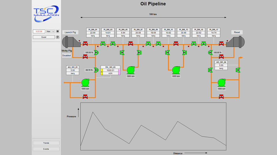Click PI_200_11 pressure indicator 10.82
Image resolution: width=277 pixels, height=155 pixels.
(168, 33)
